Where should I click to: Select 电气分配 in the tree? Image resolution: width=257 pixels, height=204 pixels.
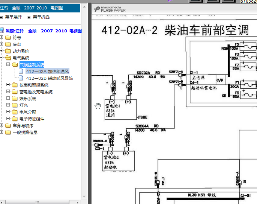point(28,112)
